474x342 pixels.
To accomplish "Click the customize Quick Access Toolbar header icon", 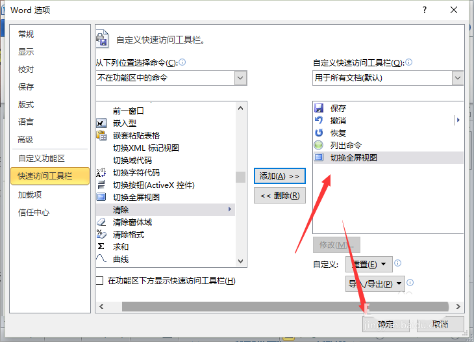I will (102, 39).
